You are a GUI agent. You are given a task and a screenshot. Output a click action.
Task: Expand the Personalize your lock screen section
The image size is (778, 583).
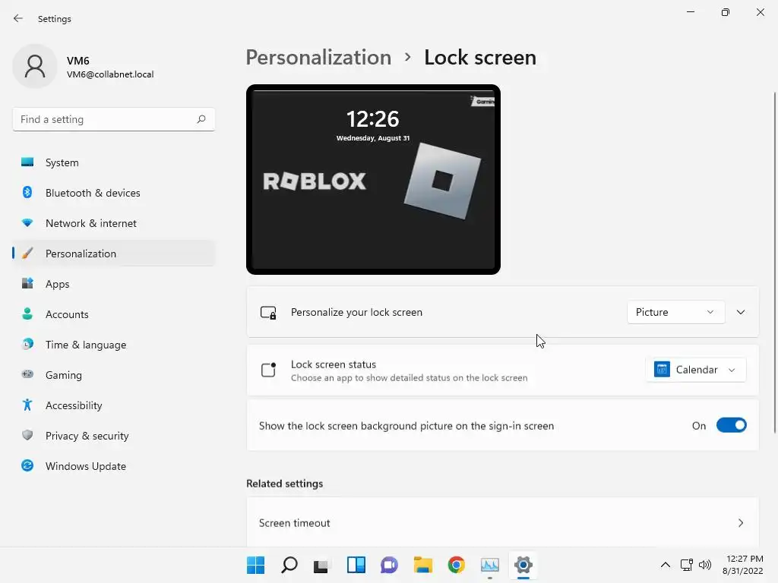coord(741,312)
